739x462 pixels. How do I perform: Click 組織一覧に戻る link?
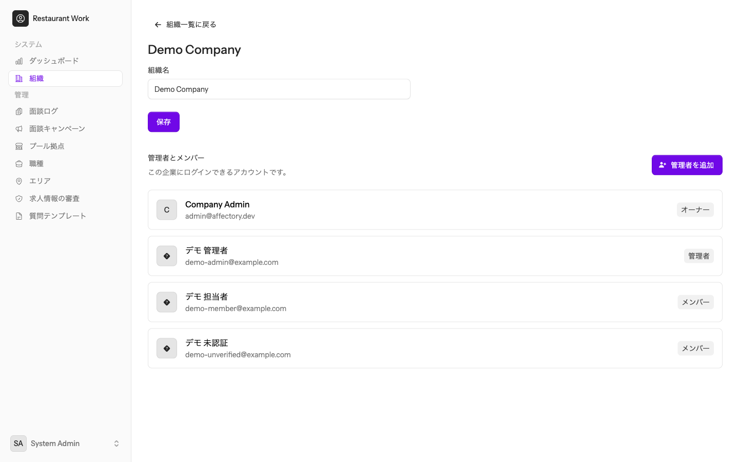coord(185,25)
